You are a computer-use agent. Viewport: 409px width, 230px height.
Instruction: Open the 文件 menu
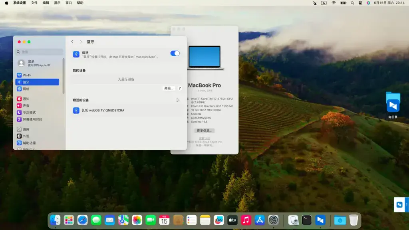point(34,3)
